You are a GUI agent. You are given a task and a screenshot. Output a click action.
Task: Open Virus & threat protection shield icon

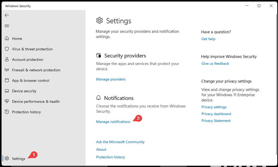click(x=7, y=49)
